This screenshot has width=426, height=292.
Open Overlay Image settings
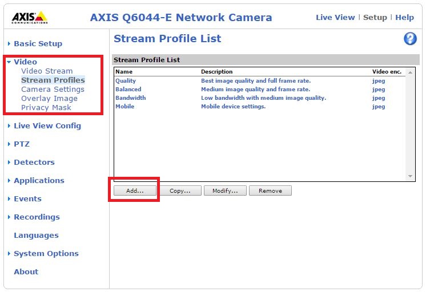pos(49,98)
